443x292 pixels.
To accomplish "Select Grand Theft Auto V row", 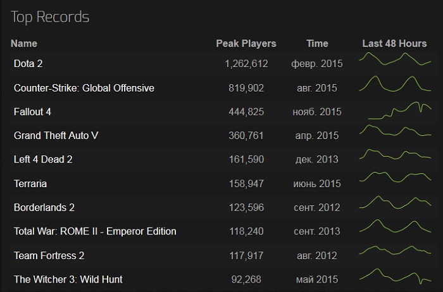I will pos(56,135).
